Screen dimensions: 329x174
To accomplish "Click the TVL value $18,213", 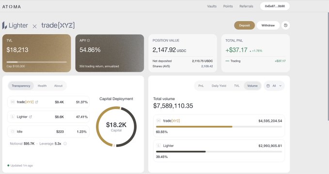I will pos(17,50).
